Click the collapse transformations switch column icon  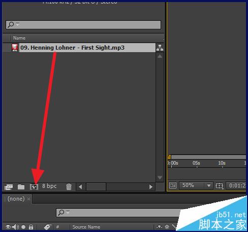tap(167, 226)
